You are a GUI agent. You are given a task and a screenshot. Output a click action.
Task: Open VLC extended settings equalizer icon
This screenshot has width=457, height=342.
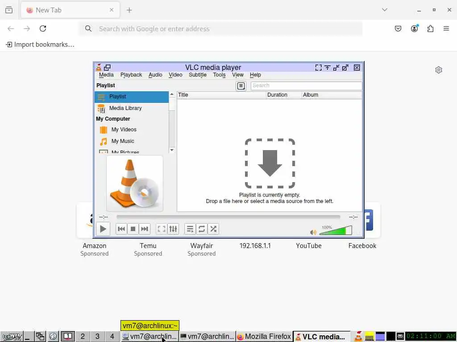173,229
